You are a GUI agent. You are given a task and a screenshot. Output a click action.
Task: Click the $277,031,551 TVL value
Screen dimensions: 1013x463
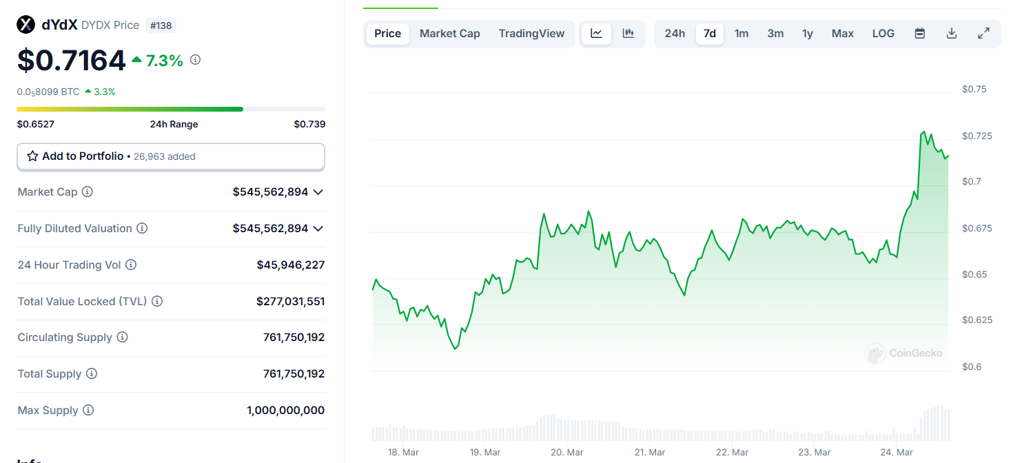coord(291,301)
